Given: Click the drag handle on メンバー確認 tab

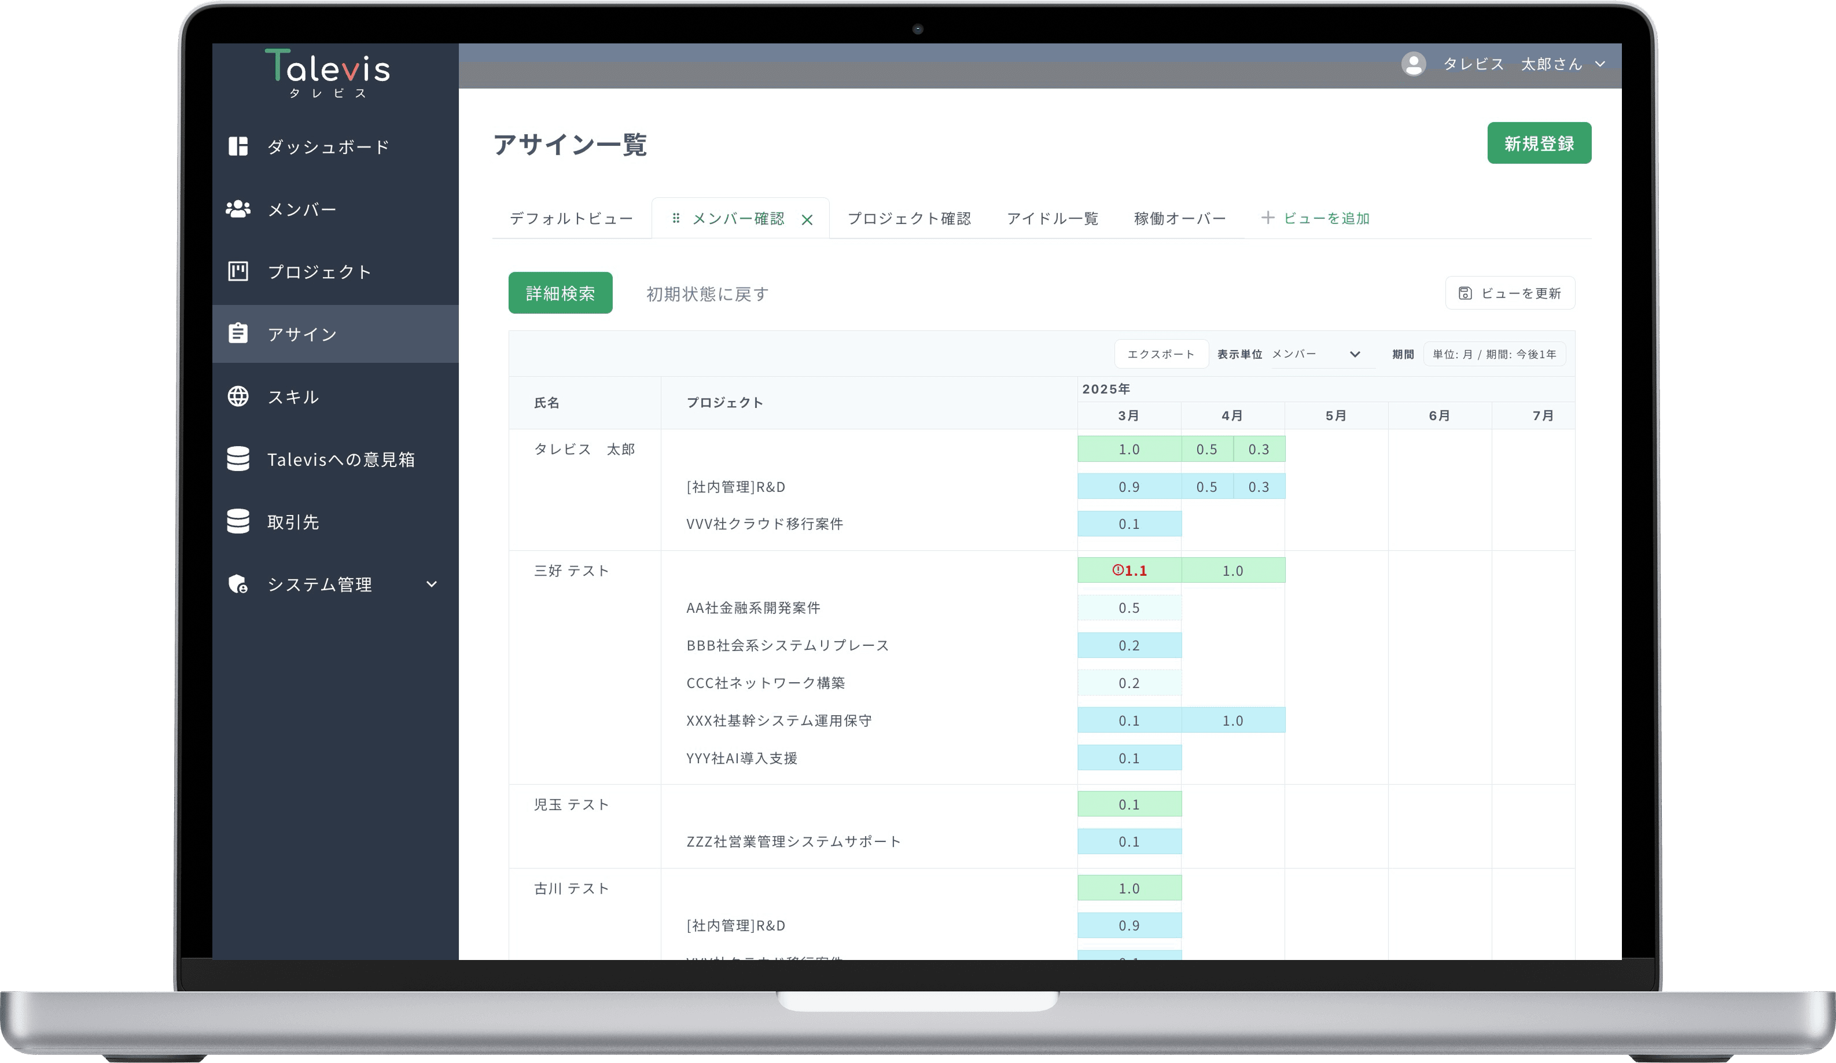Looking at the screenshot, I should [x=676, y=218].
